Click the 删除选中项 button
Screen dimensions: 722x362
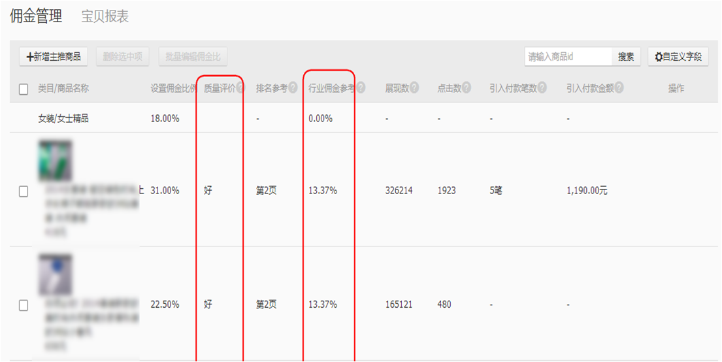123,57
